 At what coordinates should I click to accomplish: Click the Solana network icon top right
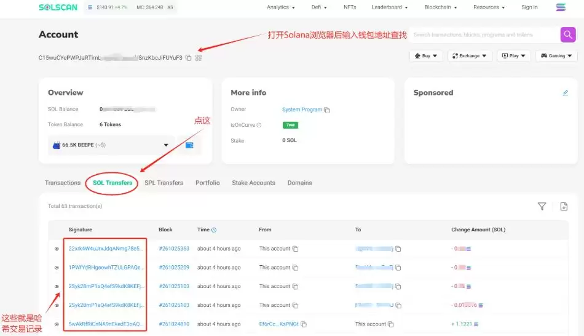(x=560, y=7)
